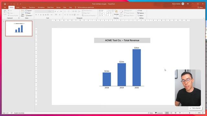Click Quick Styles button
This screenshot has height=116, width=207.
[x=121, y=13]
